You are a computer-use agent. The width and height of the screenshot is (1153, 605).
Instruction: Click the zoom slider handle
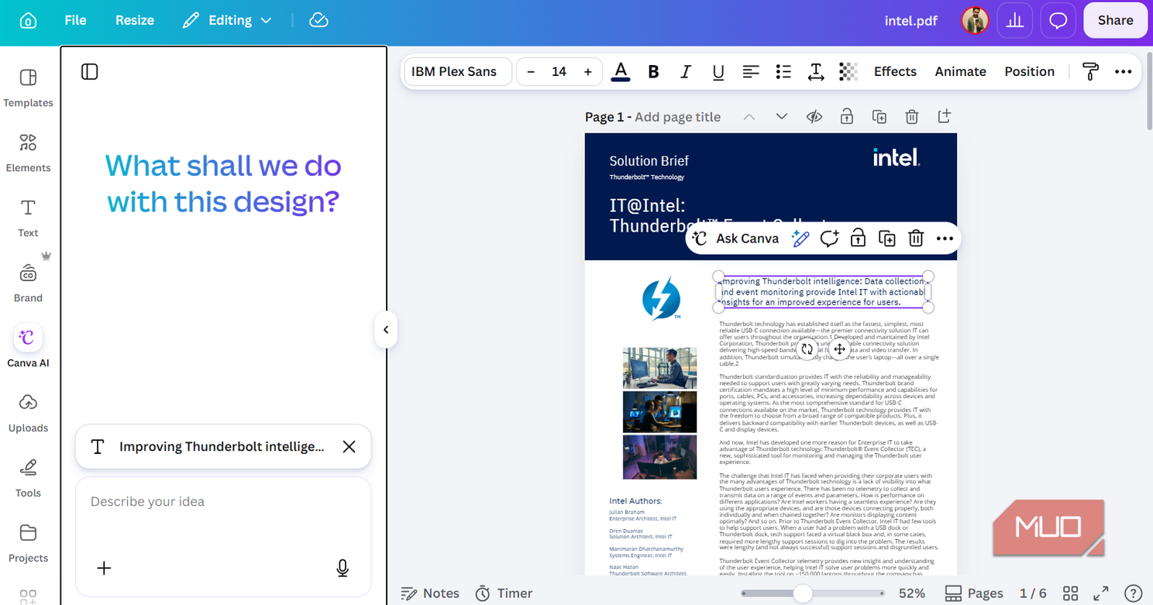click(x=804, y=593)
